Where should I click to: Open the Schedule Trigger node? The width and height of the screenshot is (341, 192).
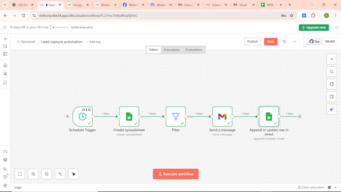(82, 117)
